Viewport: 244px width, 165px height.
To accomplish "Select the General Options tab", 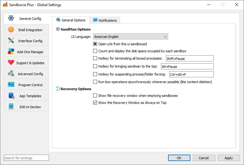I will [x=71, y=20].
